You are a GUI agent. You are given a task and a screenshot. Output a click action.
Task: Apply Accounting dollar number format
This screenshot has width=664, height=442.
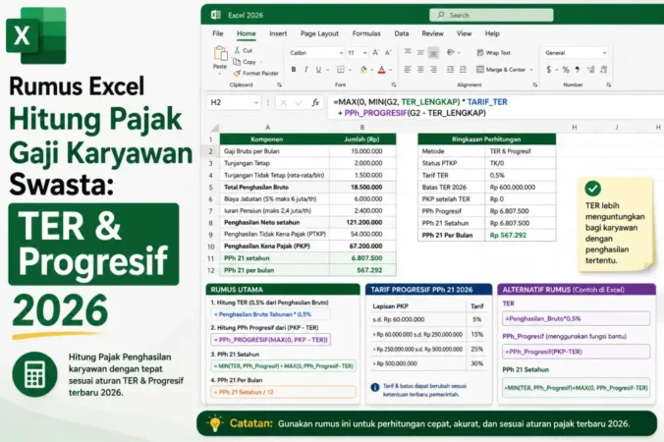pyautogui.click(x=549, y=70)
